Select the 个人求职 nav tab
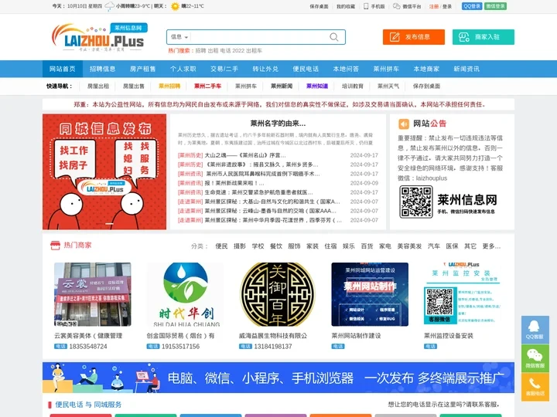557x417 pixels. point(183,69)
